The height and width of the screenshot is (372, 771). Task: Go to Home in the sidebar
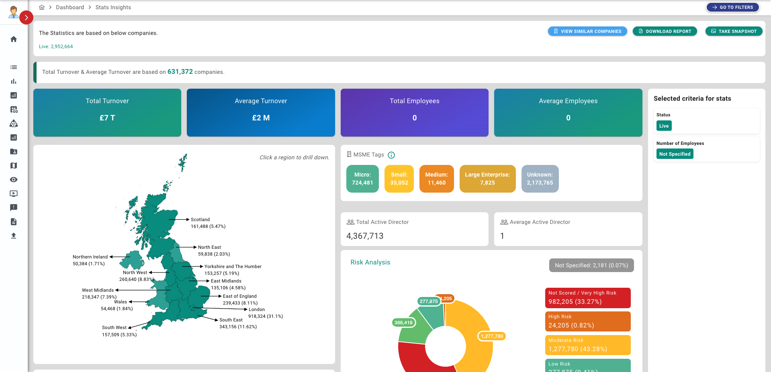pos(14,39)
